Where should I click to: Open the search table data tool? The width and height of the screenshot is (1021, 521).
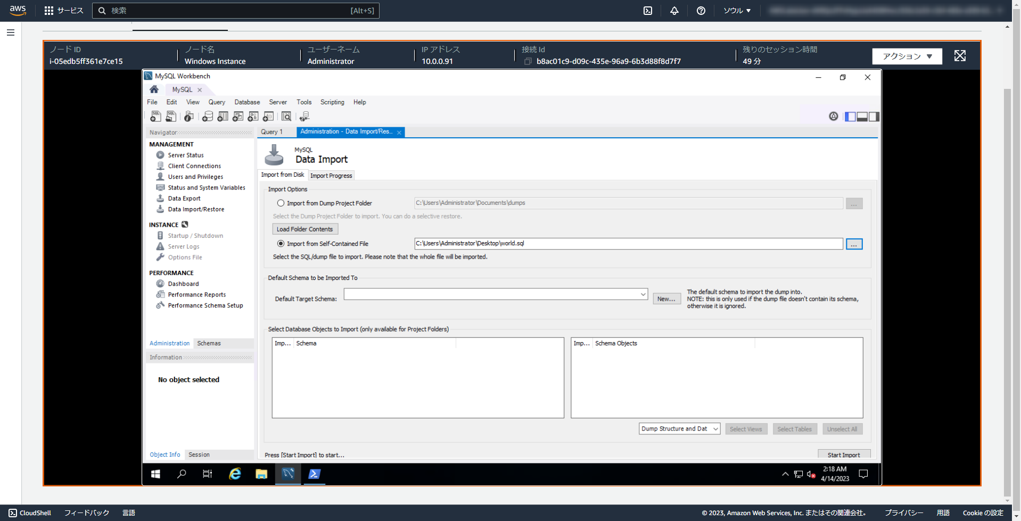coord(286,116)
